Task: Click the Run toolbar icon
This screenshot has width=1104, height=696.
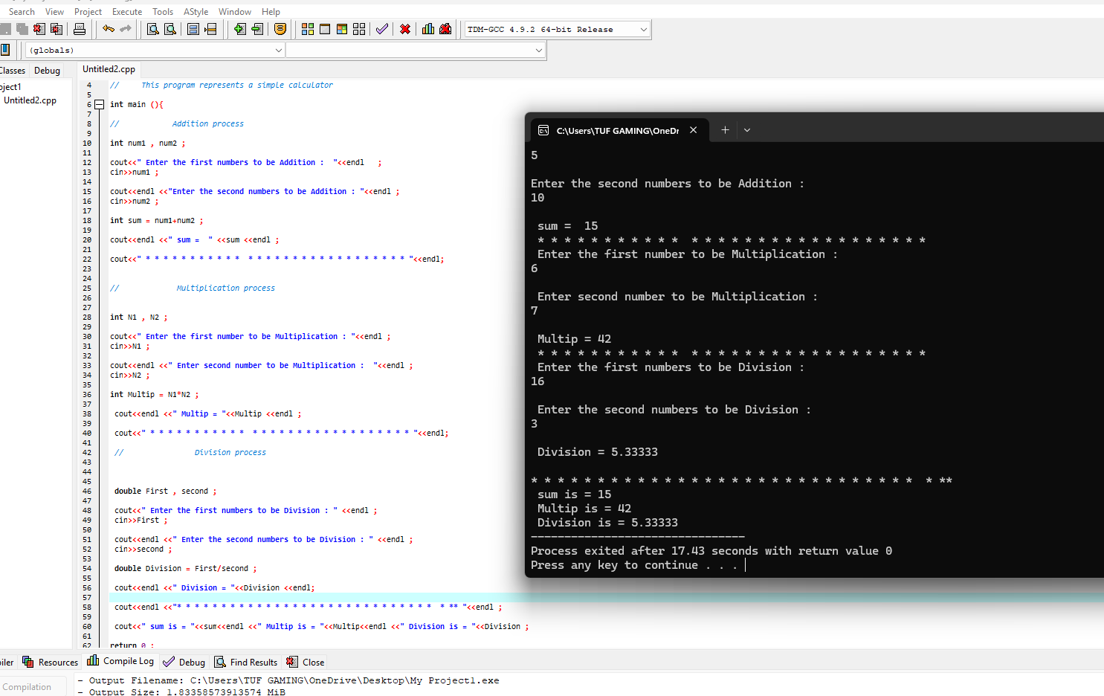Action: (x=325, y=29)
